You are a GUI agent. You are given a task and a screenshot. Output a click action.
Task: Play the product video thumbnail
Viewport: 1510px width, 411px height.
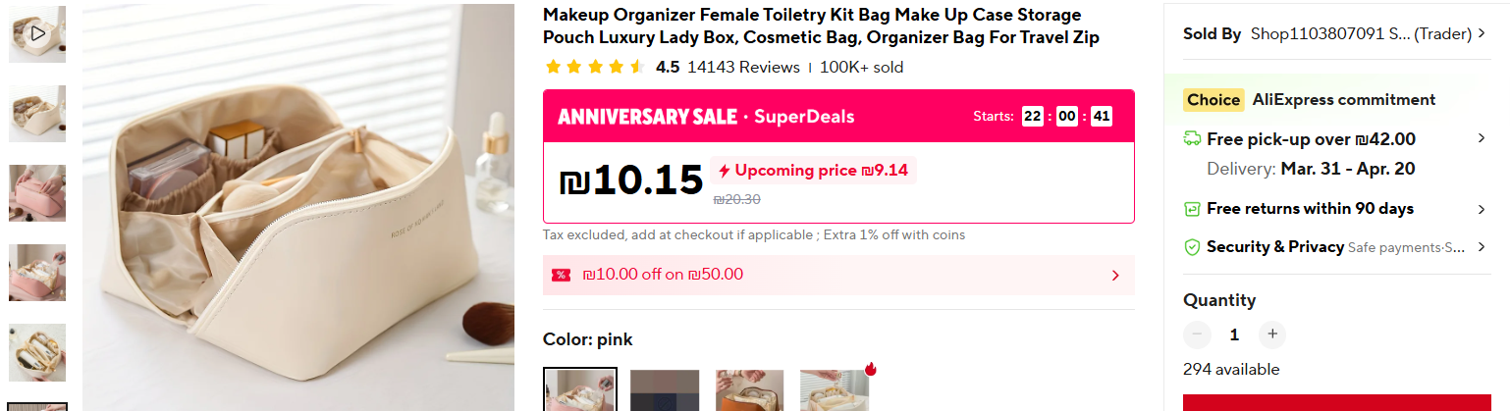37,34
